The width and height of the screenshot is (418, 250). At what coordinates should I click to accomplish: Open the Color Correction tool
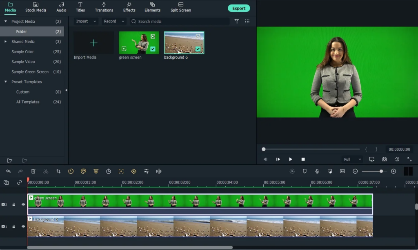pos(83,171)
